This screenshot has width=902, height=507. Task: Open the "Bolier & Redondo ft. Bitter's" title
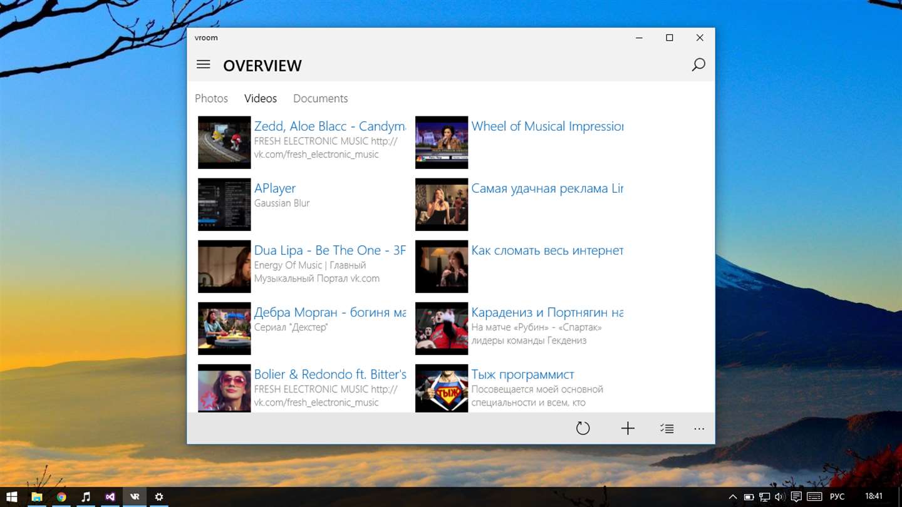pyautogui.click(x=329, y=374)
